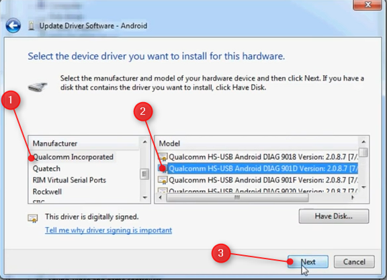The width and height of the screenshot is (387, 280).
Task: Click Manufacturer list scroll down arrow
Action: click(x=145, y=197)
